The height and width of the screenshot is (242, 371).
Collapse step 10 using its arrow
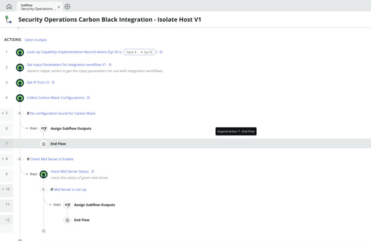[x=3, y=190]
